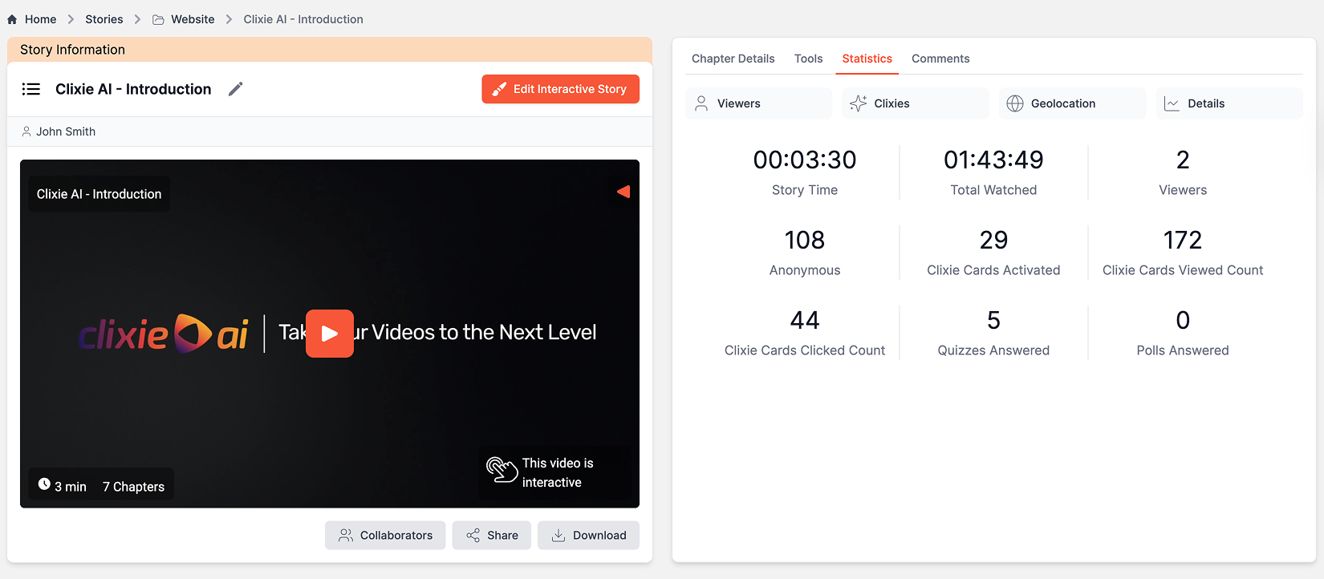Click the pencil icon to rename story
Viewport: 1324px width, 579px height.
click(235, 89)
